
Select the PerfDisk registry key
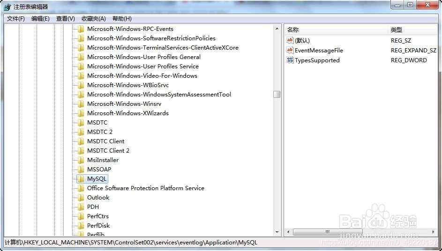(98, 225)
